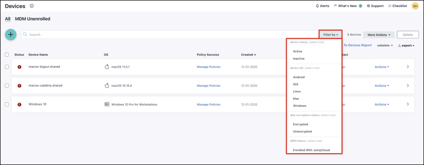Toggle the select-all checkbox in header
Viewport: 424px width, 165px height.
coord(7,54)
